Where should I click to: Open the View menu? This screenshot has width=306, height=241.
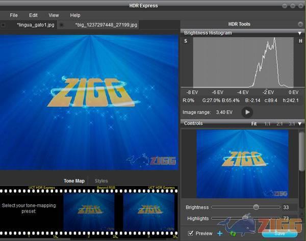point(54,15)
